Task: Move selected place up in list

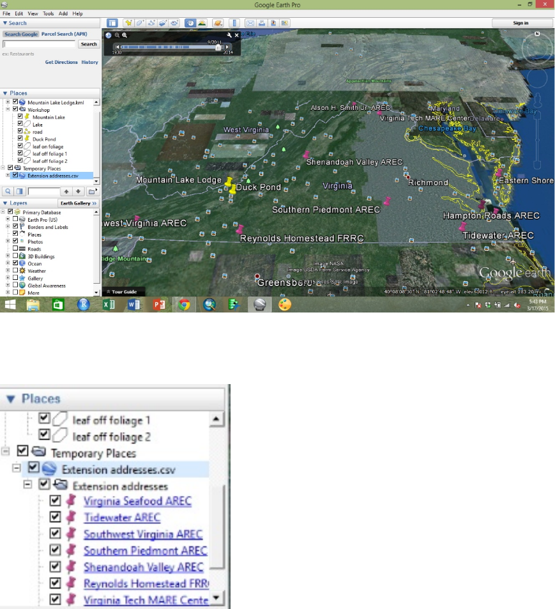Action: (66, 191)
